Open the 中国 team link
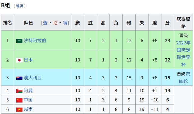 click(28, 100)
